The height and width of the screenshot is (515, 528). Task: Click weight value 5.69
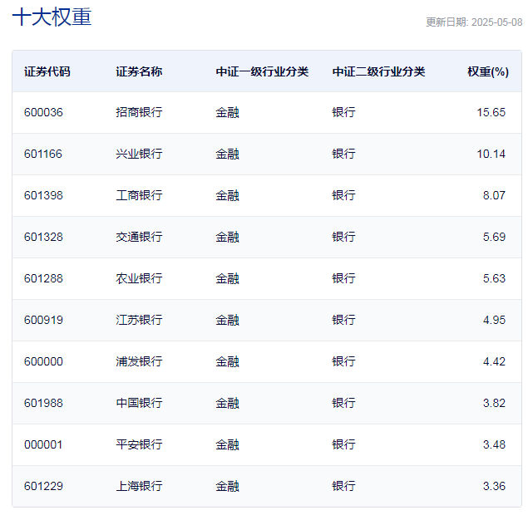(x=494, y=237)
